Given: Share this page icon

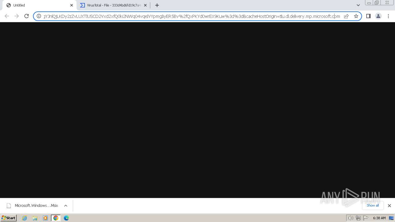Looking at the screenshot, I should tap(346, 16).
